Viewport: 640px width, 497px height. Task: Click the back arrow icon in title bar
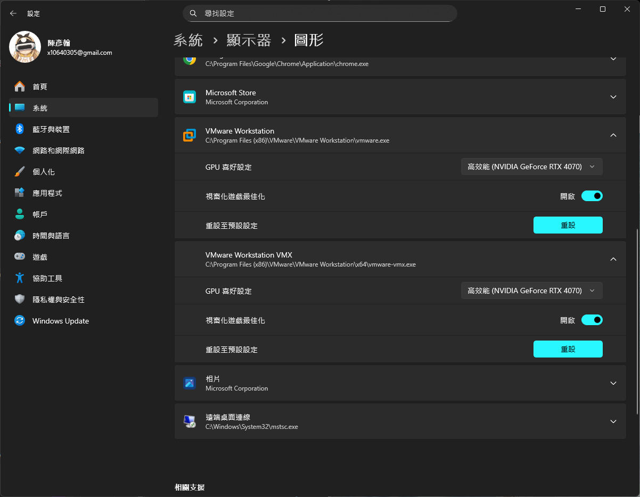click(x=13, y=13)
